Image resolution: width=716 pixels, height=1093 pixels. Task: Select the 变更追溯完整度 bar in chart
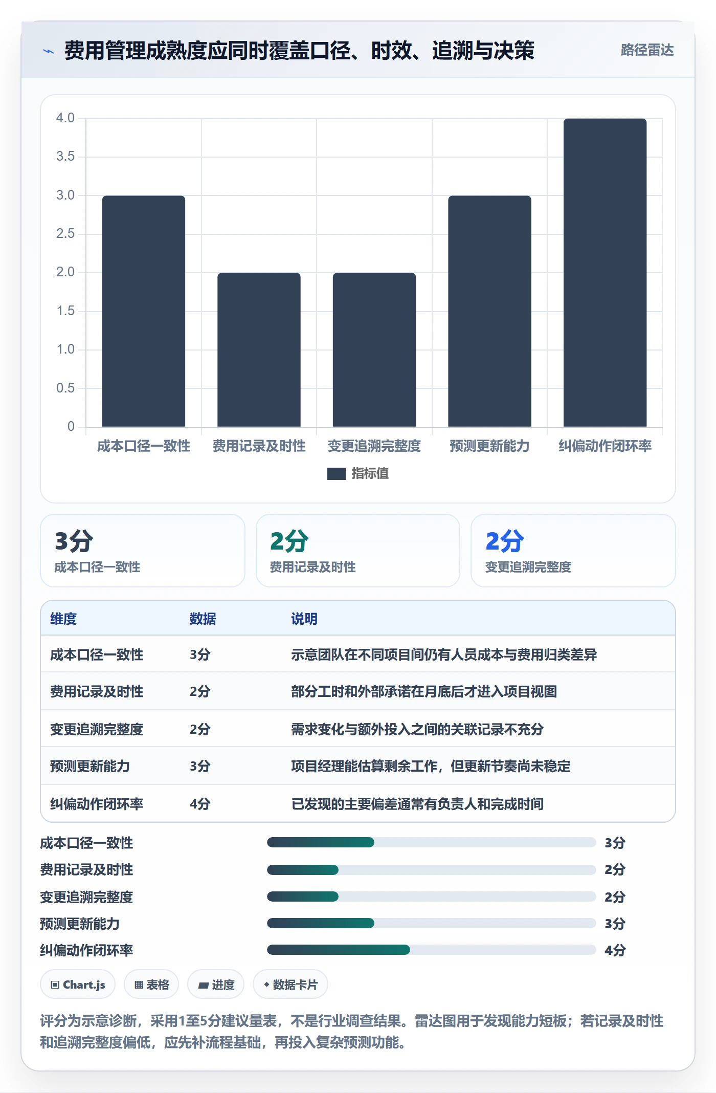coord(374,349)
